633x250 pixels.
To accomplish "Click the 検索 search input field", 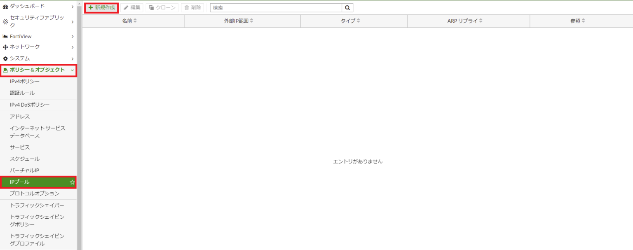I will click(x=276, y=7).
